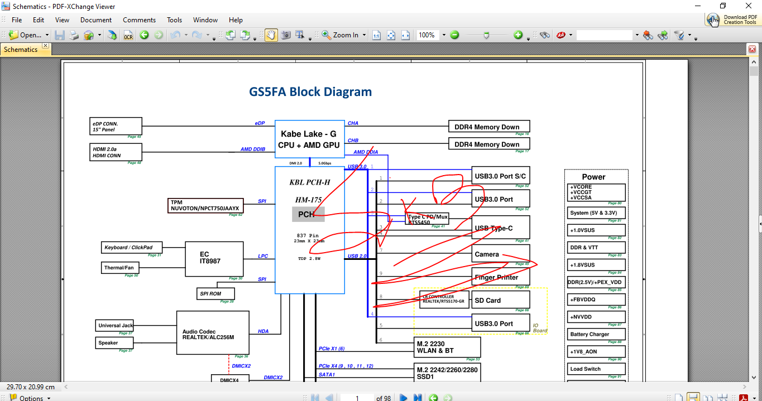
Task: Open the View menu
Action: [63, 20]
